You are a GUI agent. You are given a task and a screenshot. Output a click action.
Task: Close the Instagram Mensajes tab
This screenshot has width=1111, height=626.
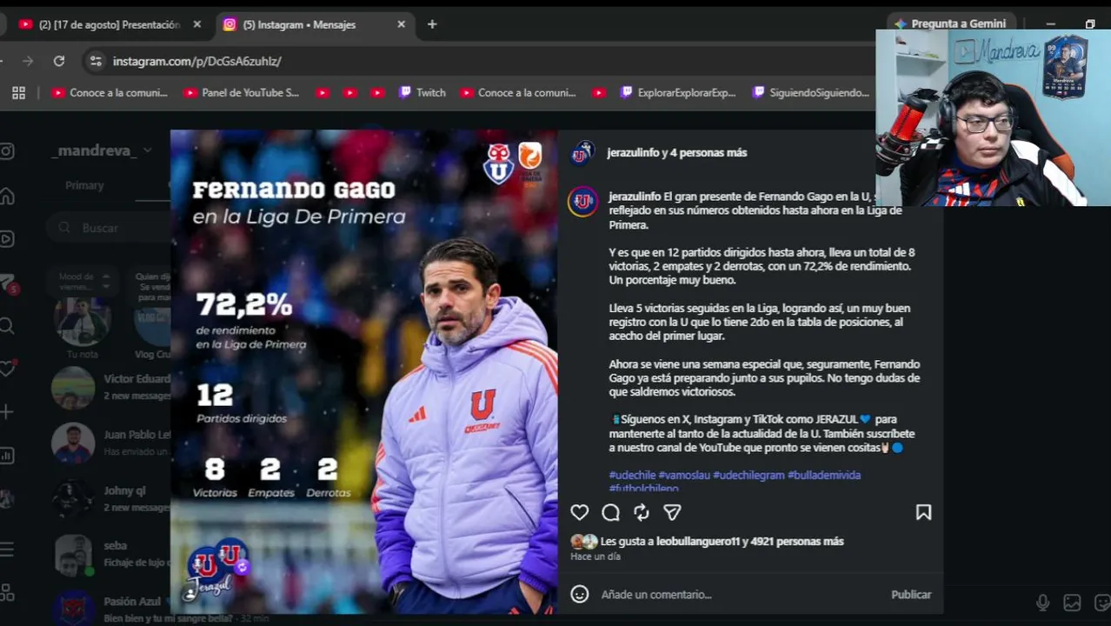[x=401, y=24]
